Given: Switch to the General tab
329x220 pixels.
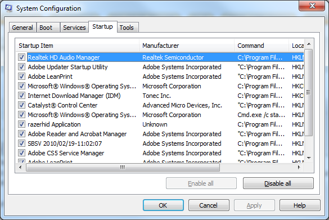Looking at the screenshot, I should tap(22, 28).
